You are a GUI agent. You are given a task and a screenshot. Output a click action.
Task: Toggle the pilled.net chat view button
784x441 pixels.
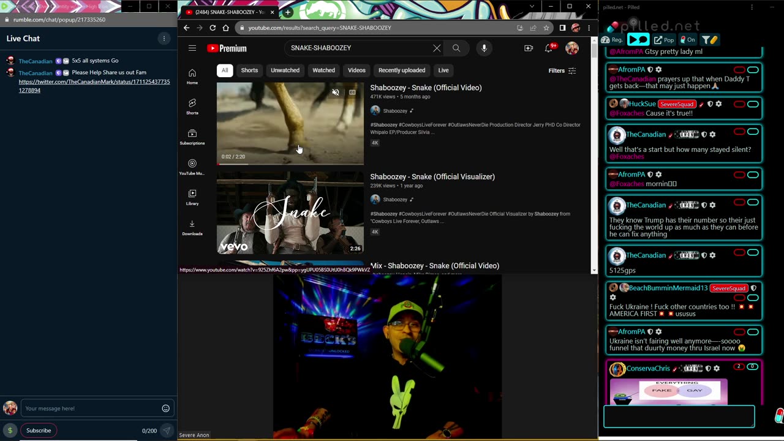638,40
